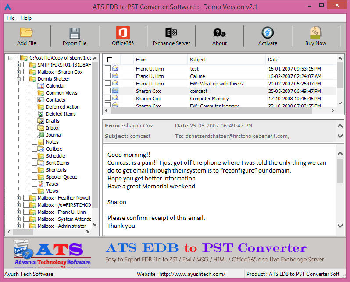Click the Sent Items icon
The width and height of the screenshot is (350, 282).
click(41, 163)
